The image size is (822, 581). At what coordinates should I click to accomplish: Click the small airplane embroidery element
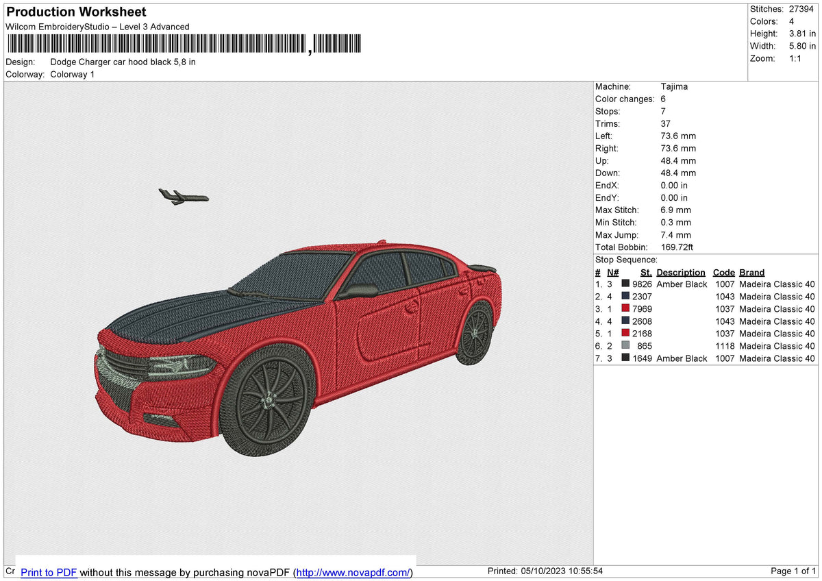coord(183,197)
